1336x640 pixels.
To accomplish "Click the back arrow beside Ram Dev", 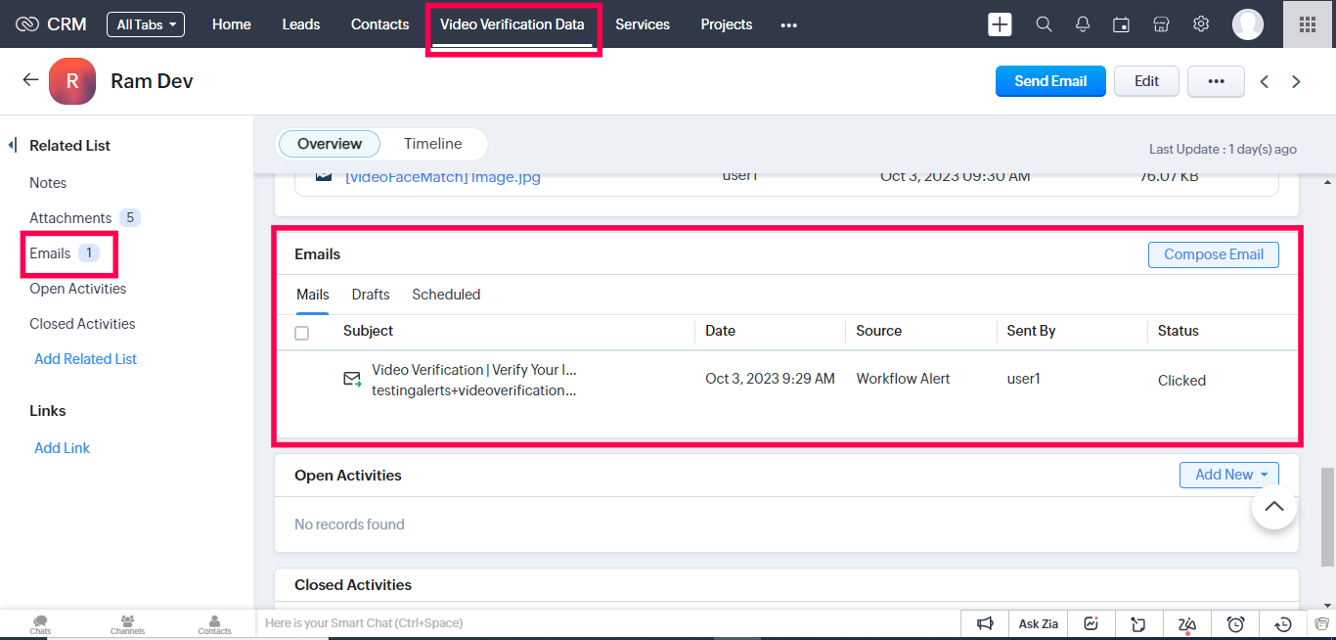I will (30, 80).
